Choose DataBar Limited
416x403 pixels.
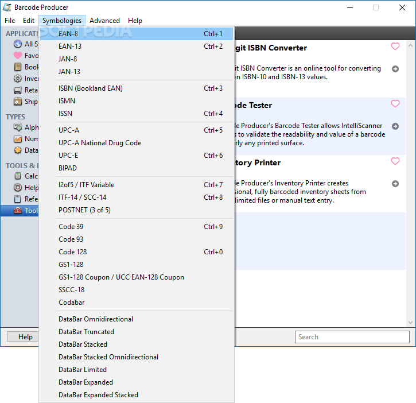coord(137,370)
